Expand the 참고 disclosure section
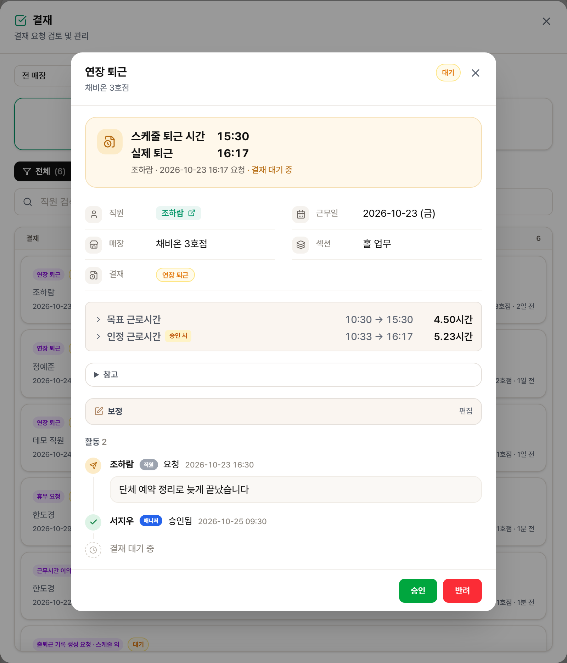 coord(283,375)
